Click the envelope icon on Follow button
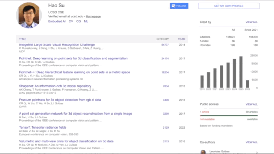This screenshot has height=154, width=274. (173, 6)
